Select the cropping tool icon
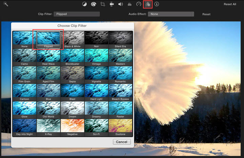 103,4
